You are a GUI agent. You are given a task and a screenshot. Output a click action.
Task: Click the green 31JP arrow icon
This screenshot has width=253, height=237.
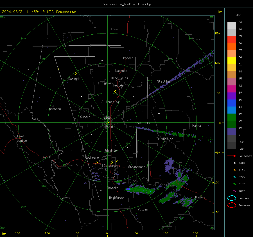point(232,184)
